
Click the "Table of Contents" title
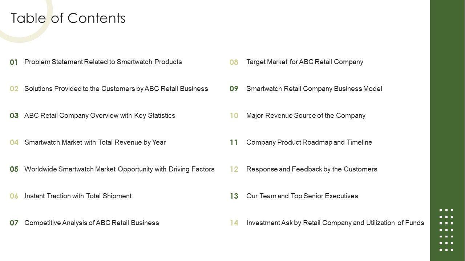(68, 18)
